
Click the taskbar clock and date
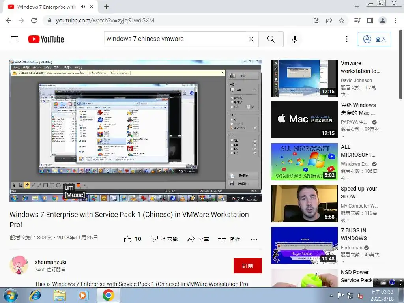pos(382,295)
